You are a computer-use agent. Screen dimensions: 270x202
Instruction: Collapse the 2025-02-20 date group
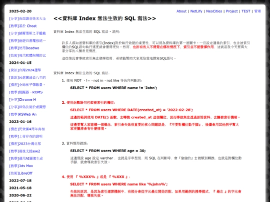pyautogui.click(x=20, y=11)
